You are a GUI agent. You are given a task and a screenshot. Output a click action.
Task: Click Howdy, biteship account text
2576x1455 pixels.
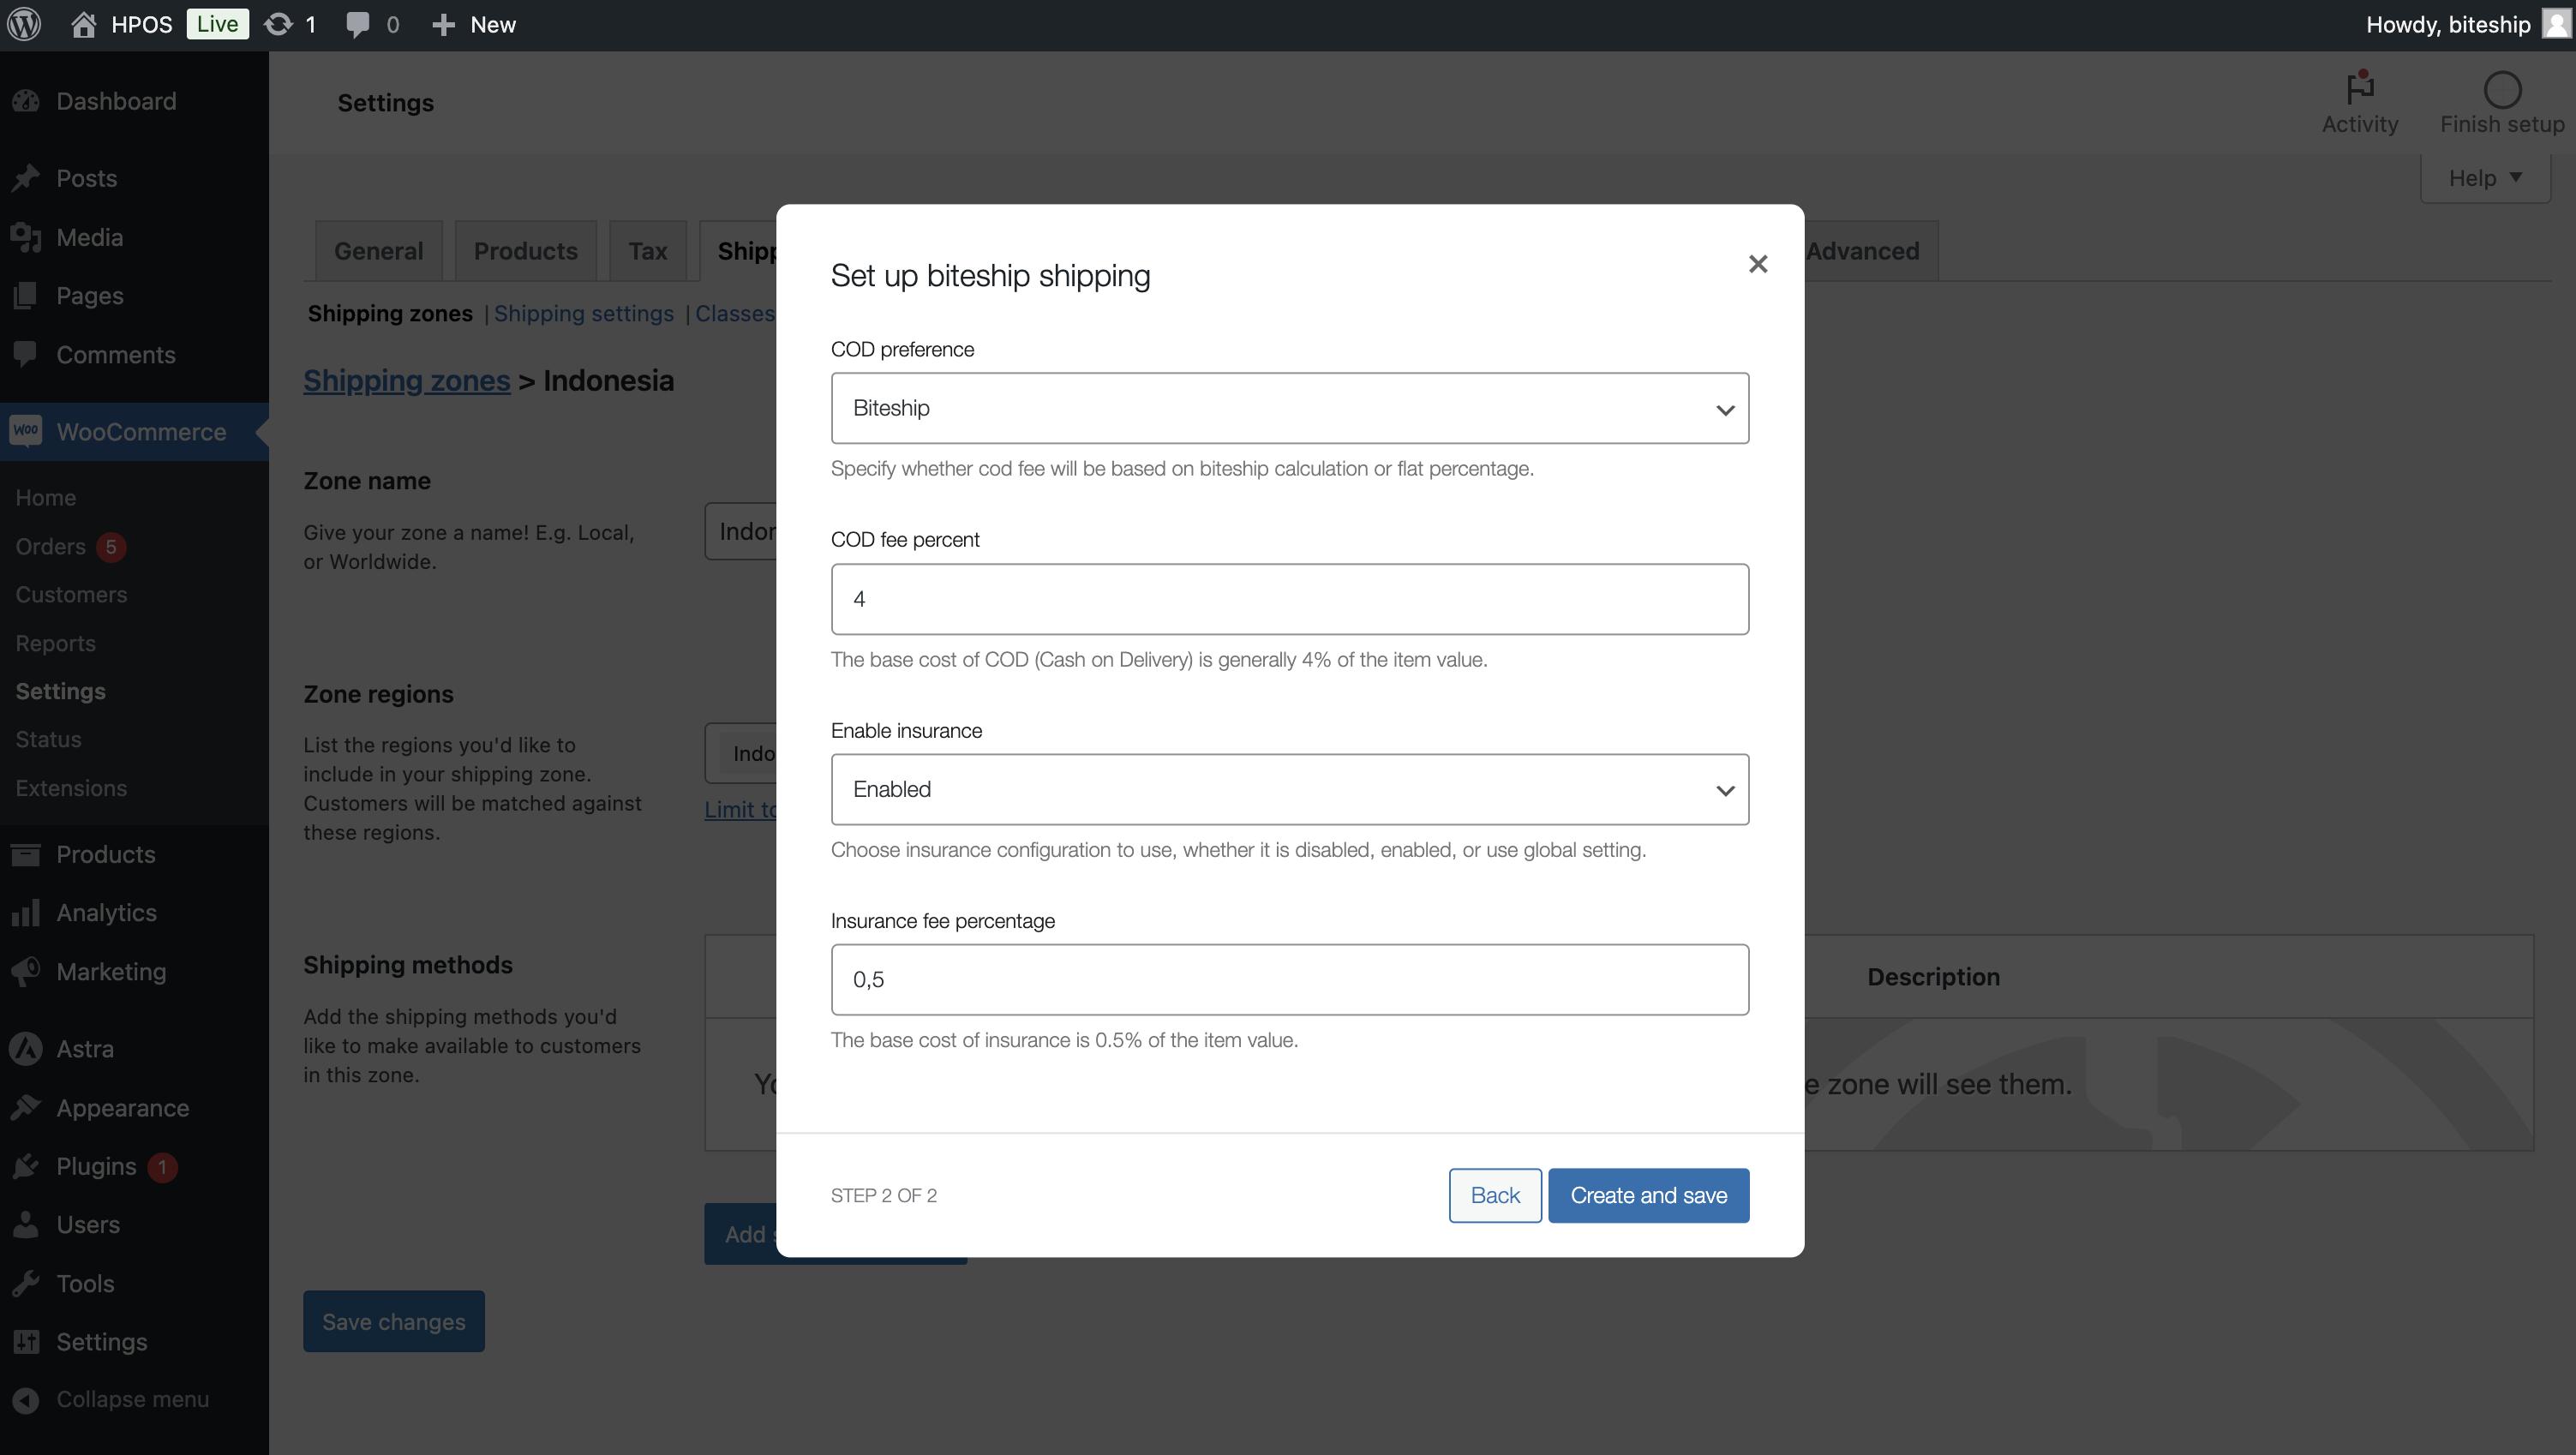pos(2448,24)
